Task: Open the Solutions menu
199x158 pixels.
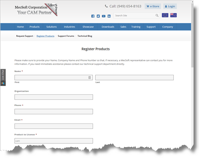Action: [52, 27]
